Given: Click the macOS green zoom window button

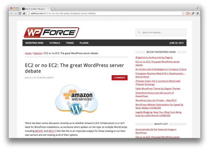Looking at the screenshot, I should tap(17, 8).
